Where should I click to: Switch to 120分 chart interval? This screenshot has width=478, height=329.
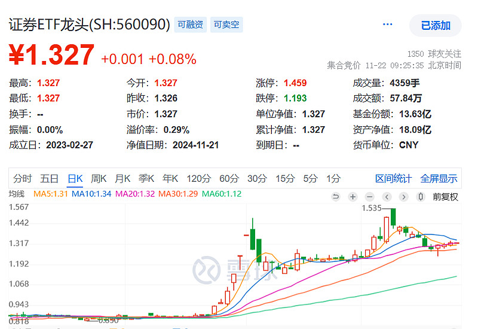pos(199,178)
